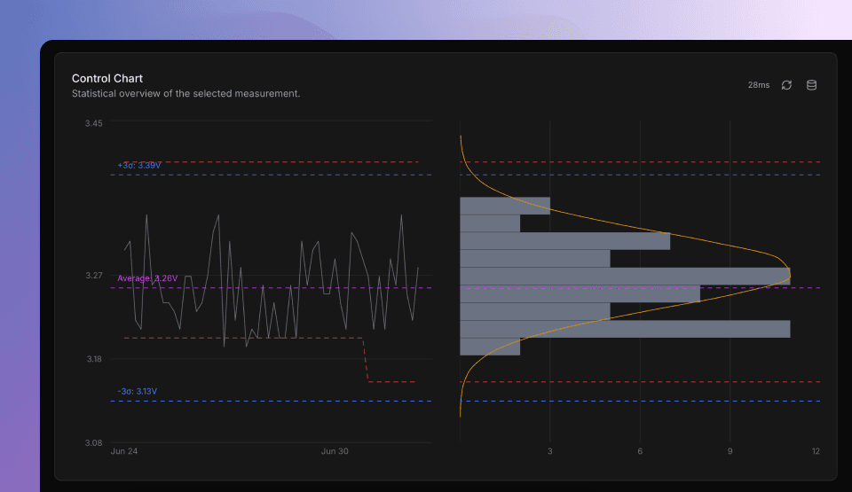Screen dimensions: 852x492
Task: Click the topmost histogram bar
Action: [504, 206]
